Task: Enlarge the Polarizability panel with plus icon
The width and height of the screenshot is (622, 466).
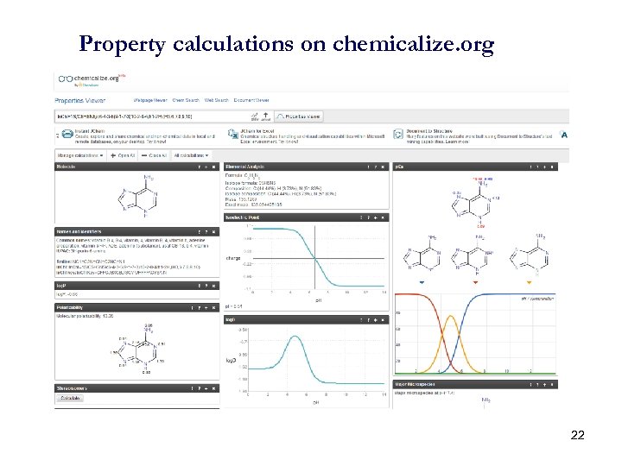Action: coord(206,308)
